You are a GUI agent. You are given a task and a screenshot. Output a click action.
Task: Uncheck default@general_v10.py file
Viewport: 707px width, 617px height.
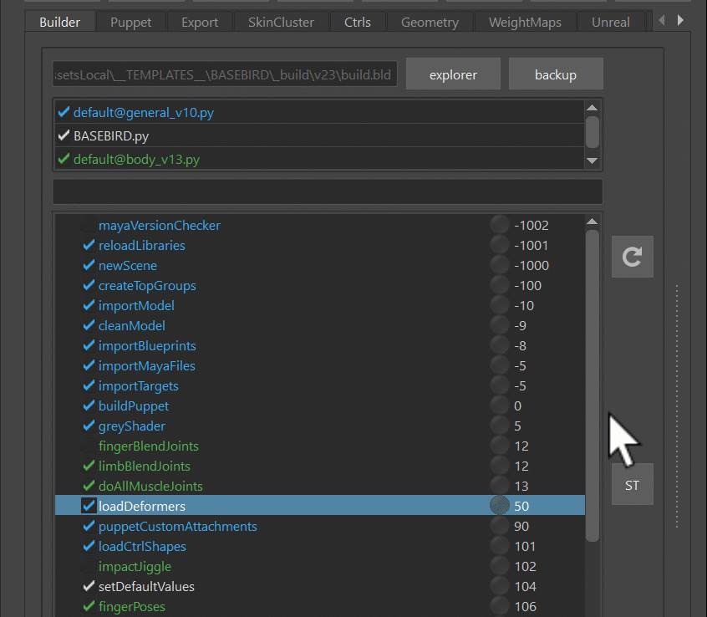pos(64,112)
